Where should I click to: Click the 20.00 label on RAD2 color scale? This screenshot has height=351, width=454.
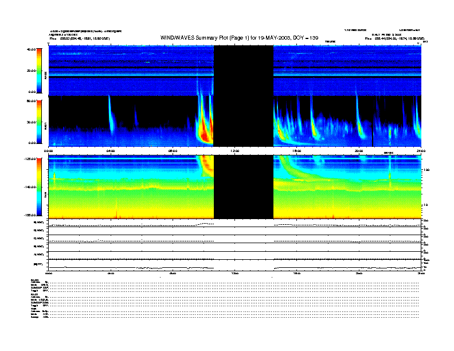[x=32, y=71]
